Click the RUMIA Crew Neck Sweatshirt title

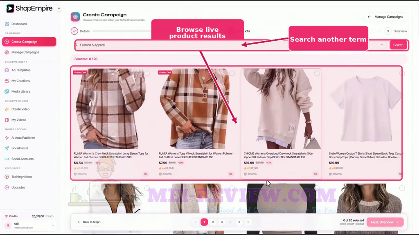(111, 155)
